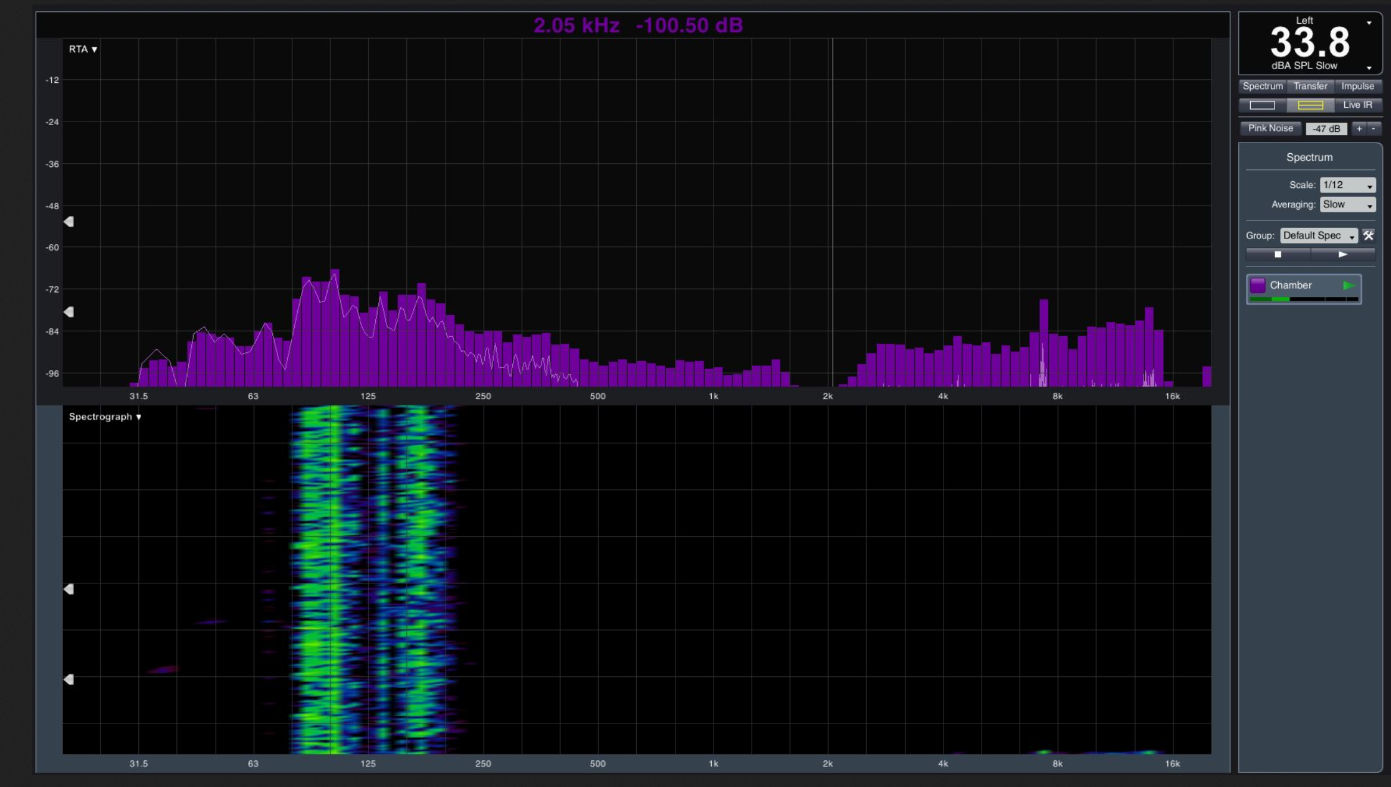Open the SPL meter Left input dropdown arrow
1391x787 pixels.
coord(1369,22)
